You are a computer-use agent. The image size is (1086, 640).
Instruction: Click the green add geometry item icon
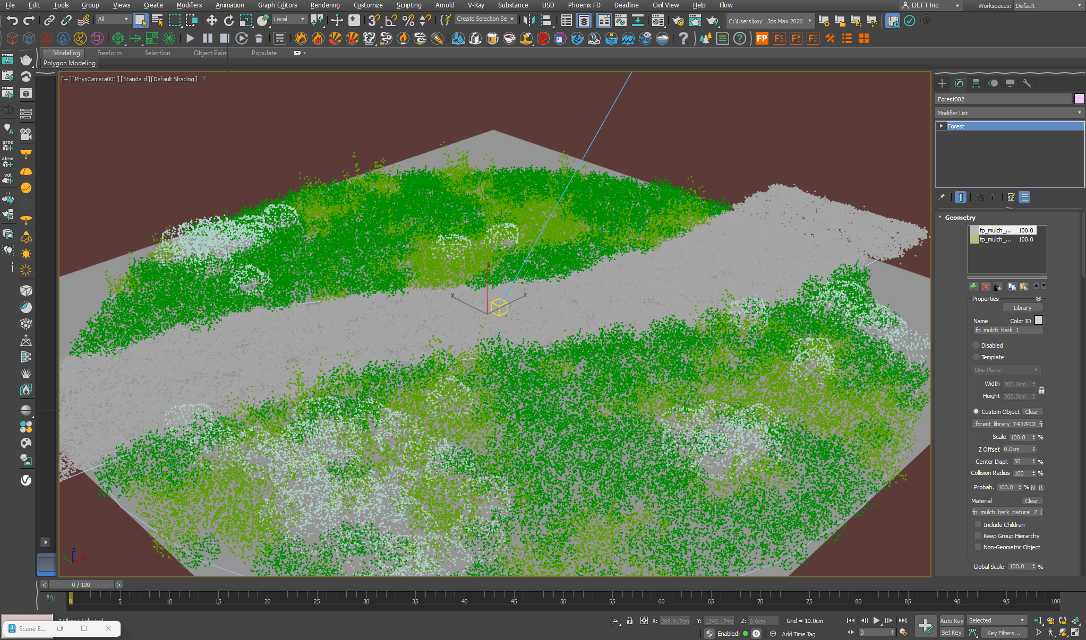[973, 287]
